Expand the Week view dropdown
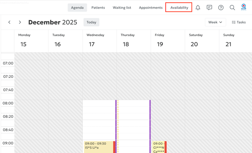This screenshot has width=252, height=153. click(x=216, y=22)
